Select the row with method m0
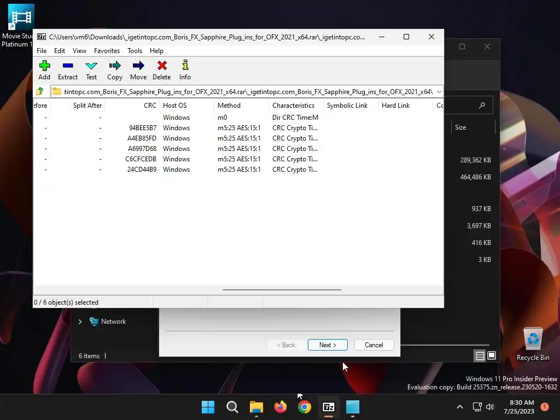The width and height of the screenshot is (560, 420). pos(238,118)
